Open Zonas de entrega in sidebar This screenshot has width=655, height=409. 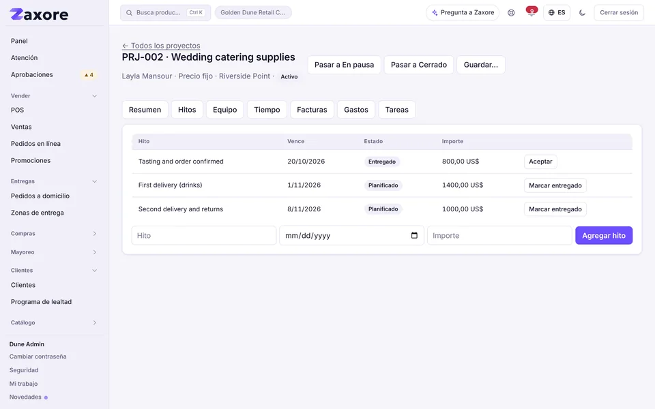click(54, 213)
